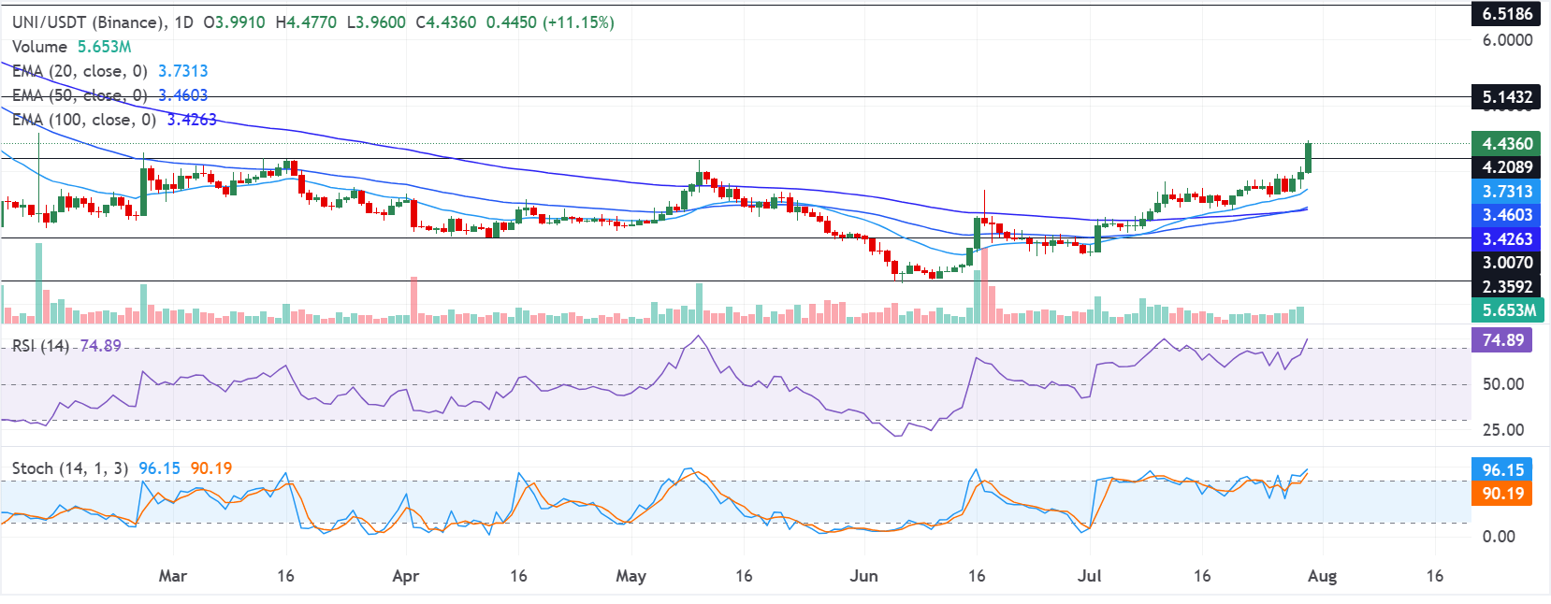Click the Apr label on time axis
Viewport: 1551px width, 604px height.
(405, 575)
